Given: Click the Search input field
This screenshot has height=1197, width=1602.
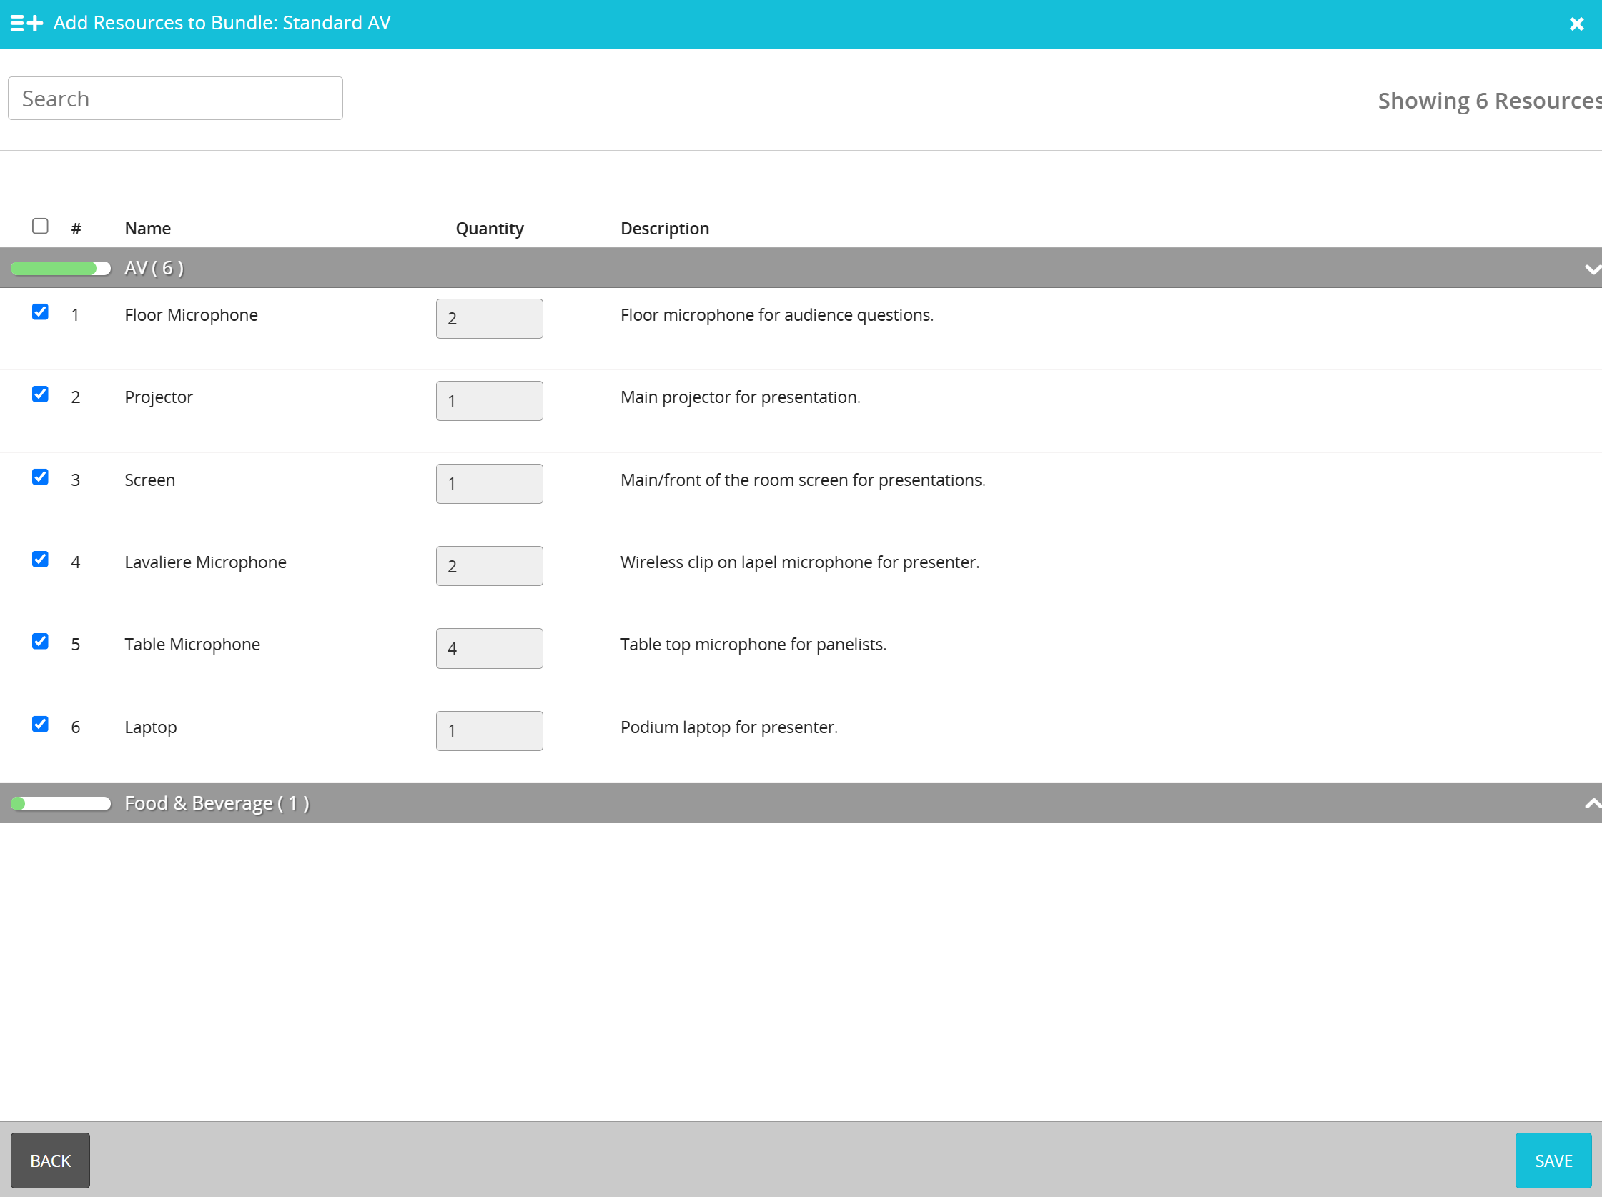Looking at the screenshot, I should pyautogui.click(x=175, y=99).
